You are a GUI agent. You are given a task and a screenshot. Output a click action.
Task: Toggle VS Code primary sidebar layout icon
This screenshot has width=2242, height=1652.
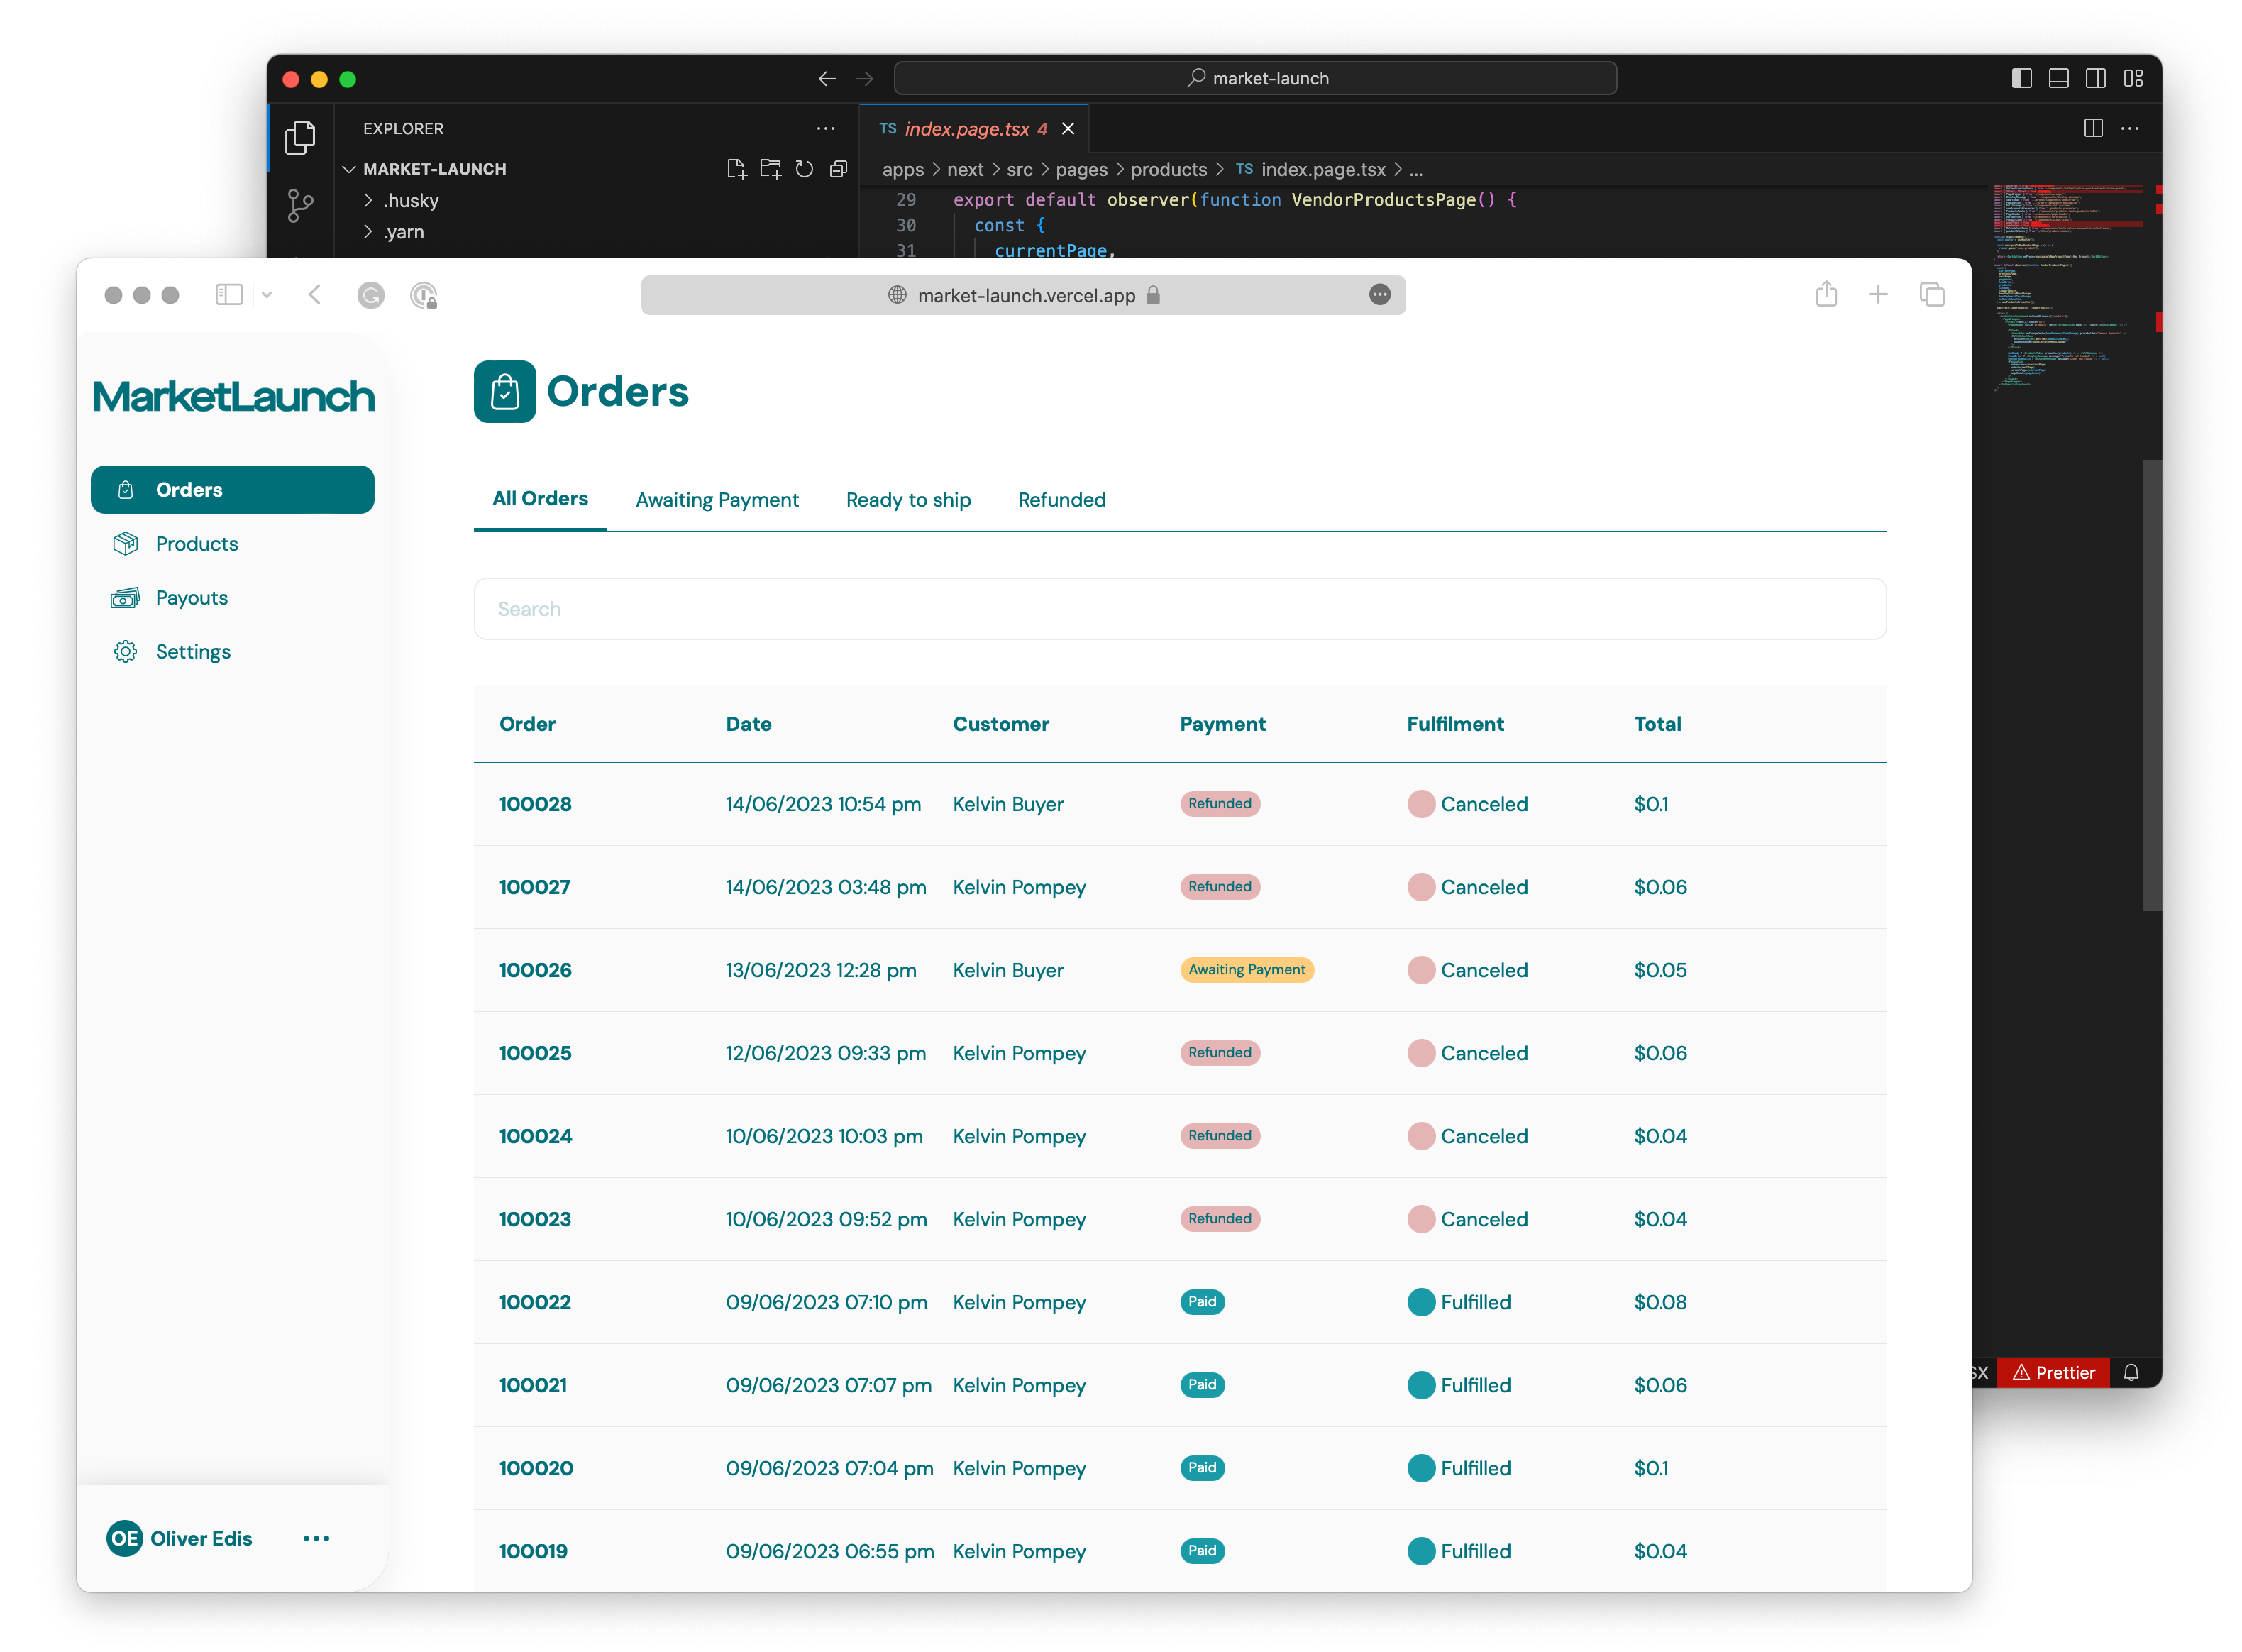(2021, 78)
